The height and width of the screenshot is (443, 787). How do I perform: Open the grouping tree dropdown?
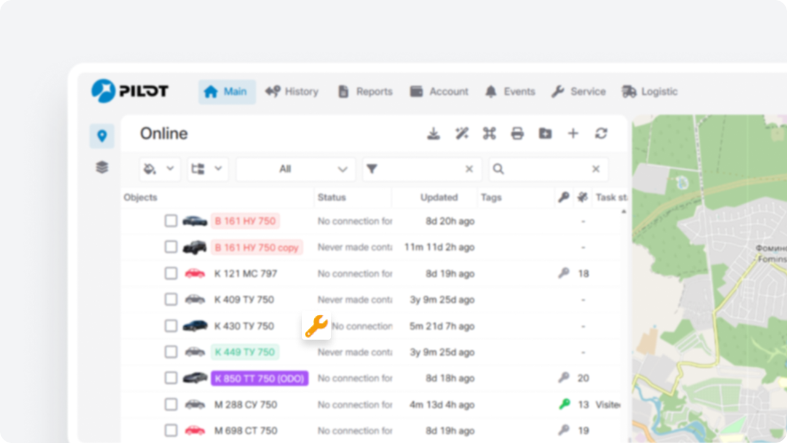pos(208,169)
